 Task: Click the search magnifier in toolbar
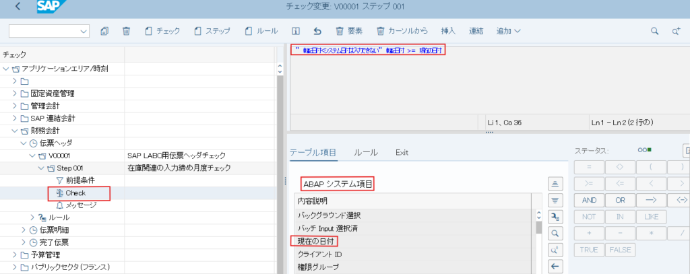(655, 31)
